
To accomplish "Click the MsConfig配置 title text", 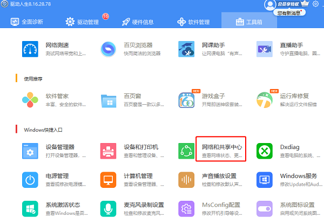I will point(221,205).
